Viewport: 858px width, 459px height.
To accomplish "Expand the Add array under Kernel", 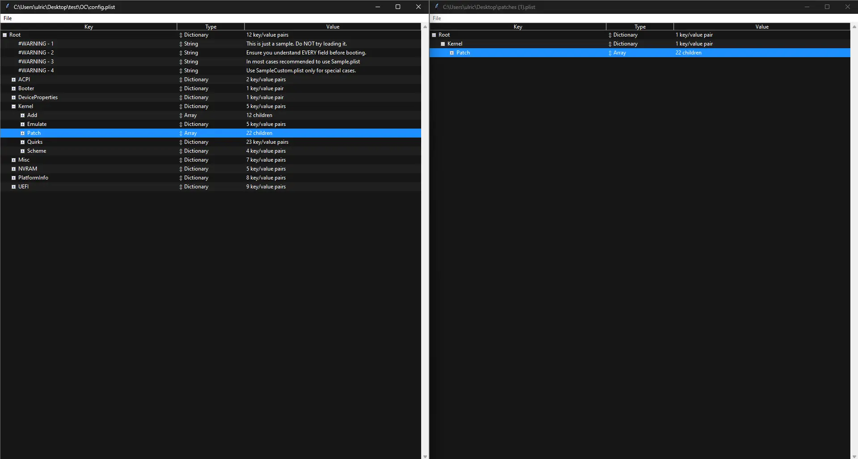I will 22,115.
